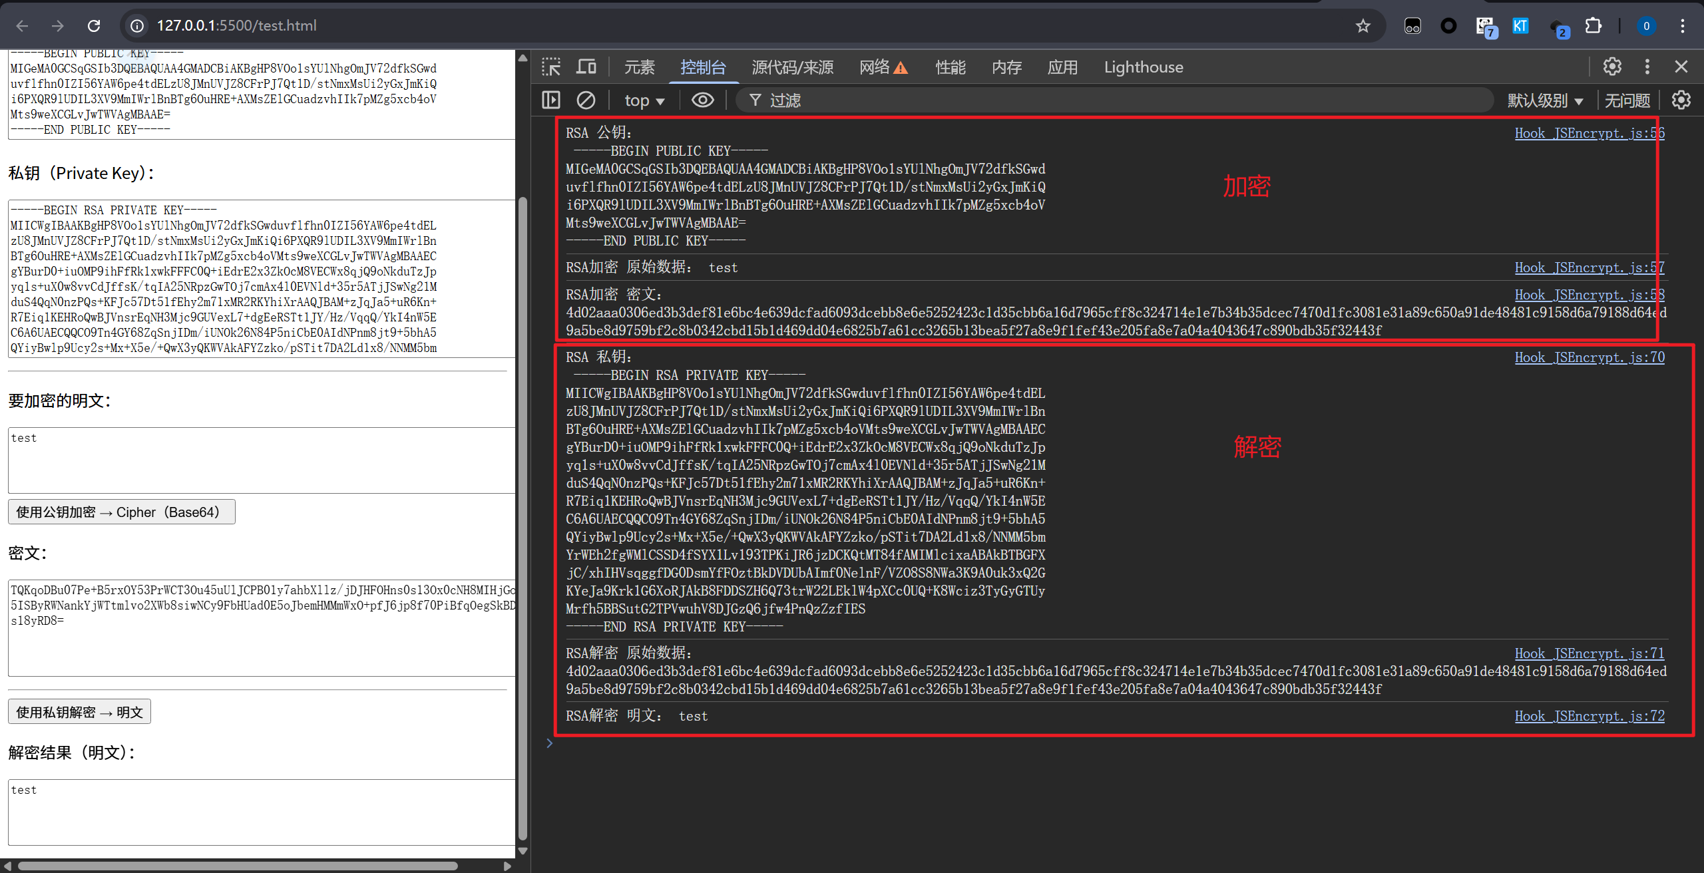Click the inspect element picker icon
1704x873 pixels.
tap(551, 67)
